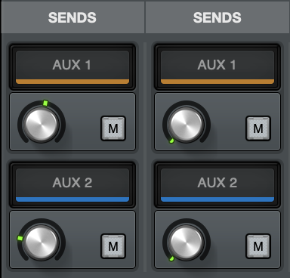This screenshot has width=290, height=278.
Task: Click orange color strip under right AUX 1
Action: tap(217, 82)
